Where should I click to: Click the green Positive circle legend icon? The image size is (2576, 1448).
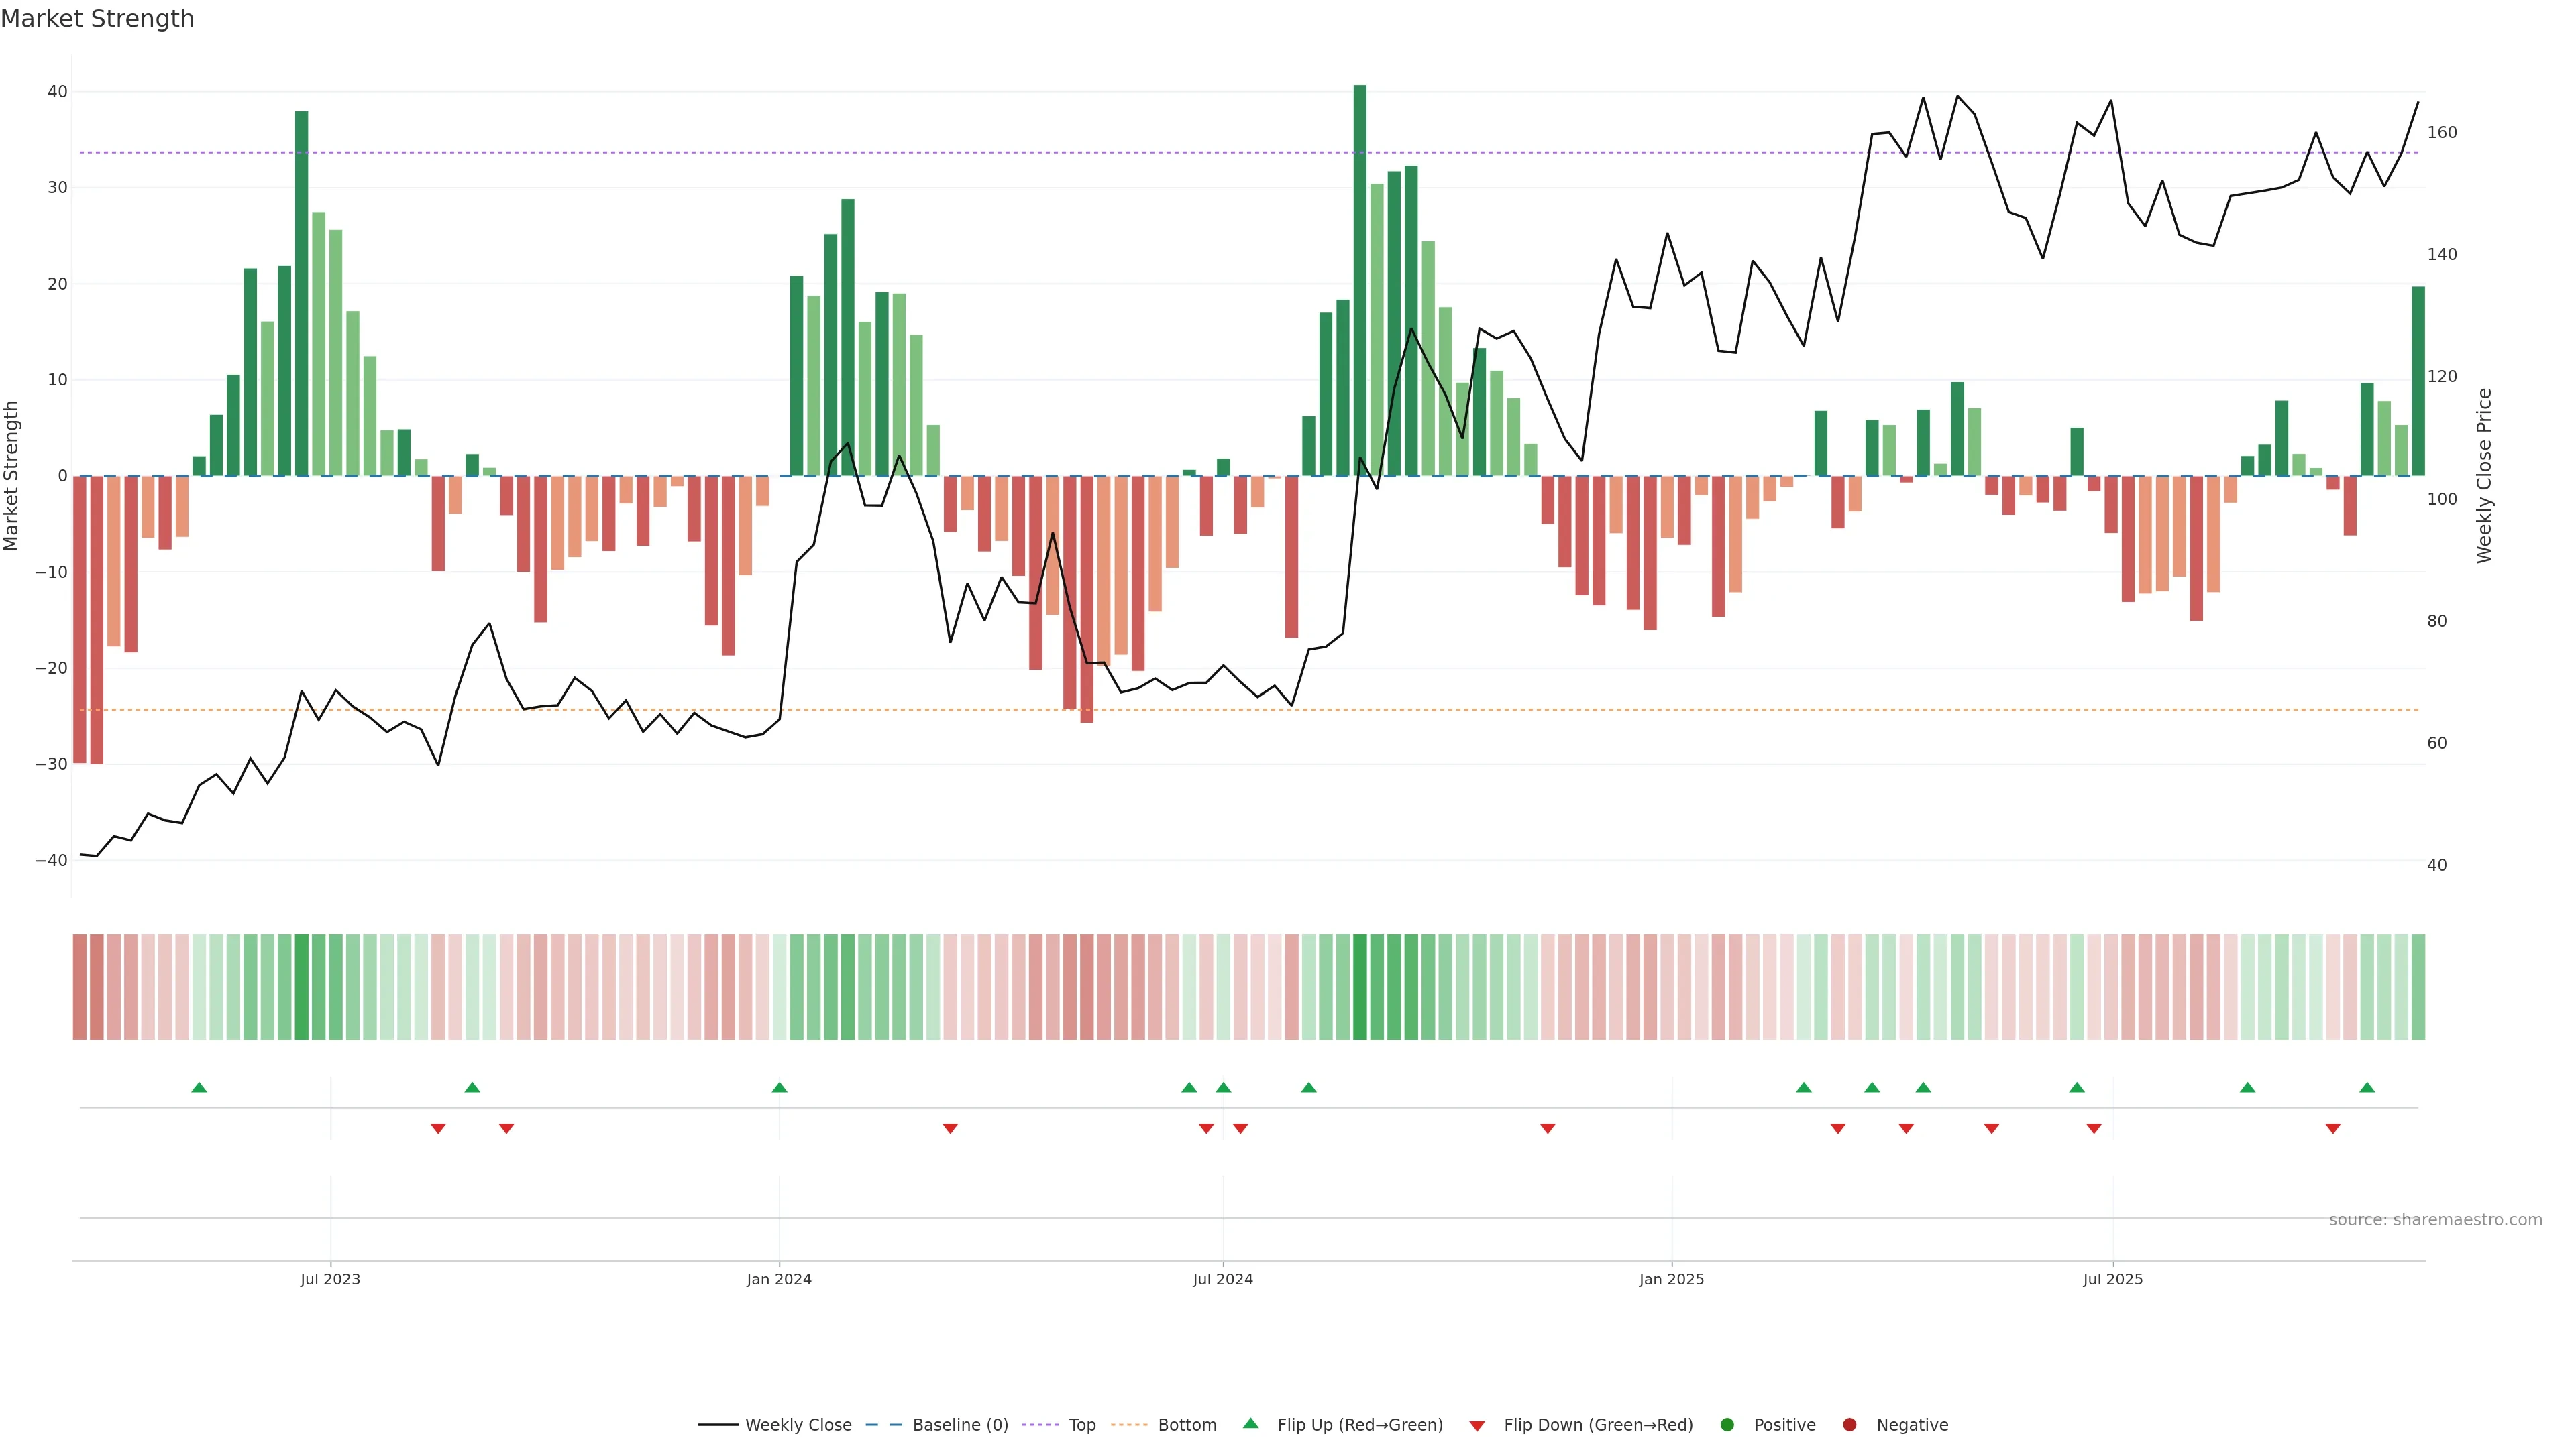1727,1425
